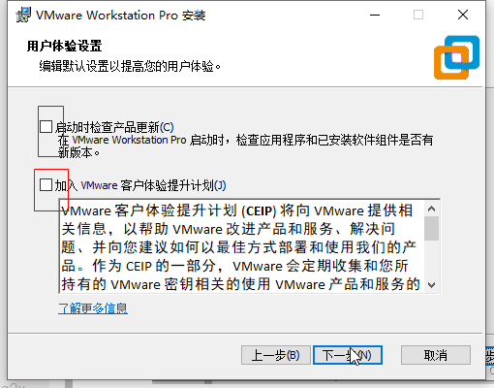Enable the 启动时检查产品更新(C) checkbox

46,127
